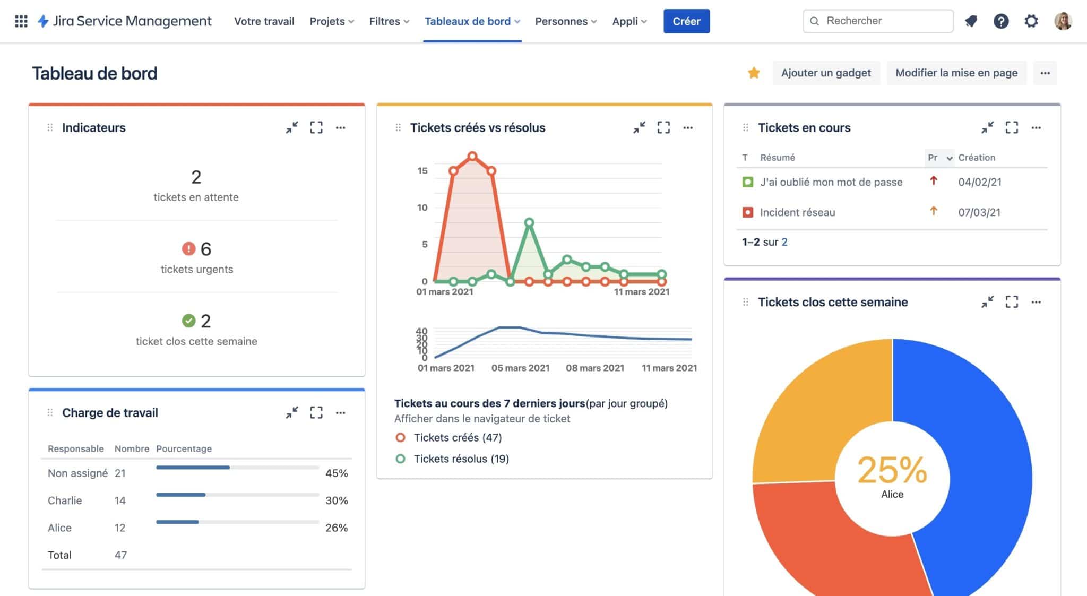Sort by the Pr column arrow
Viewport: 1087px width, 596px height.
coord(950,158)
